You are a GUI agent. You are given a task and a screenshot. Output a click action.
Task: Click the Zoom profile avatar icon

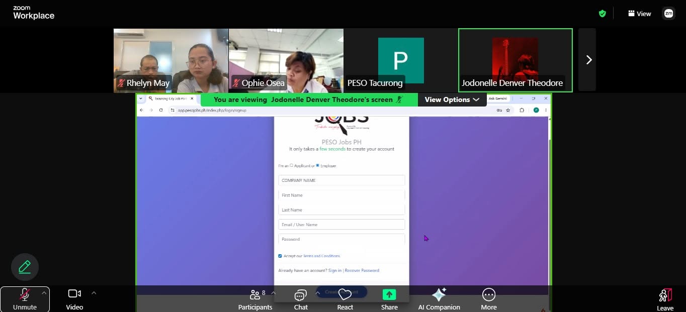click(x=668, y=14)
